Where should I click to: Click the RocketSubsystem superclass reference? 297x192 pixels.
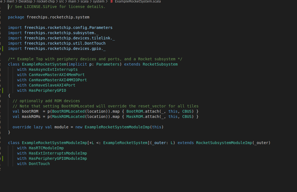pyautogui.click(x=160, y=64)
